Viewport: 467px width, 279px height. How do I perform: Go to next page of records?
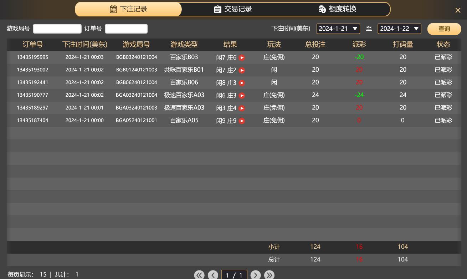pyautogui.click(x=256, y=275)
